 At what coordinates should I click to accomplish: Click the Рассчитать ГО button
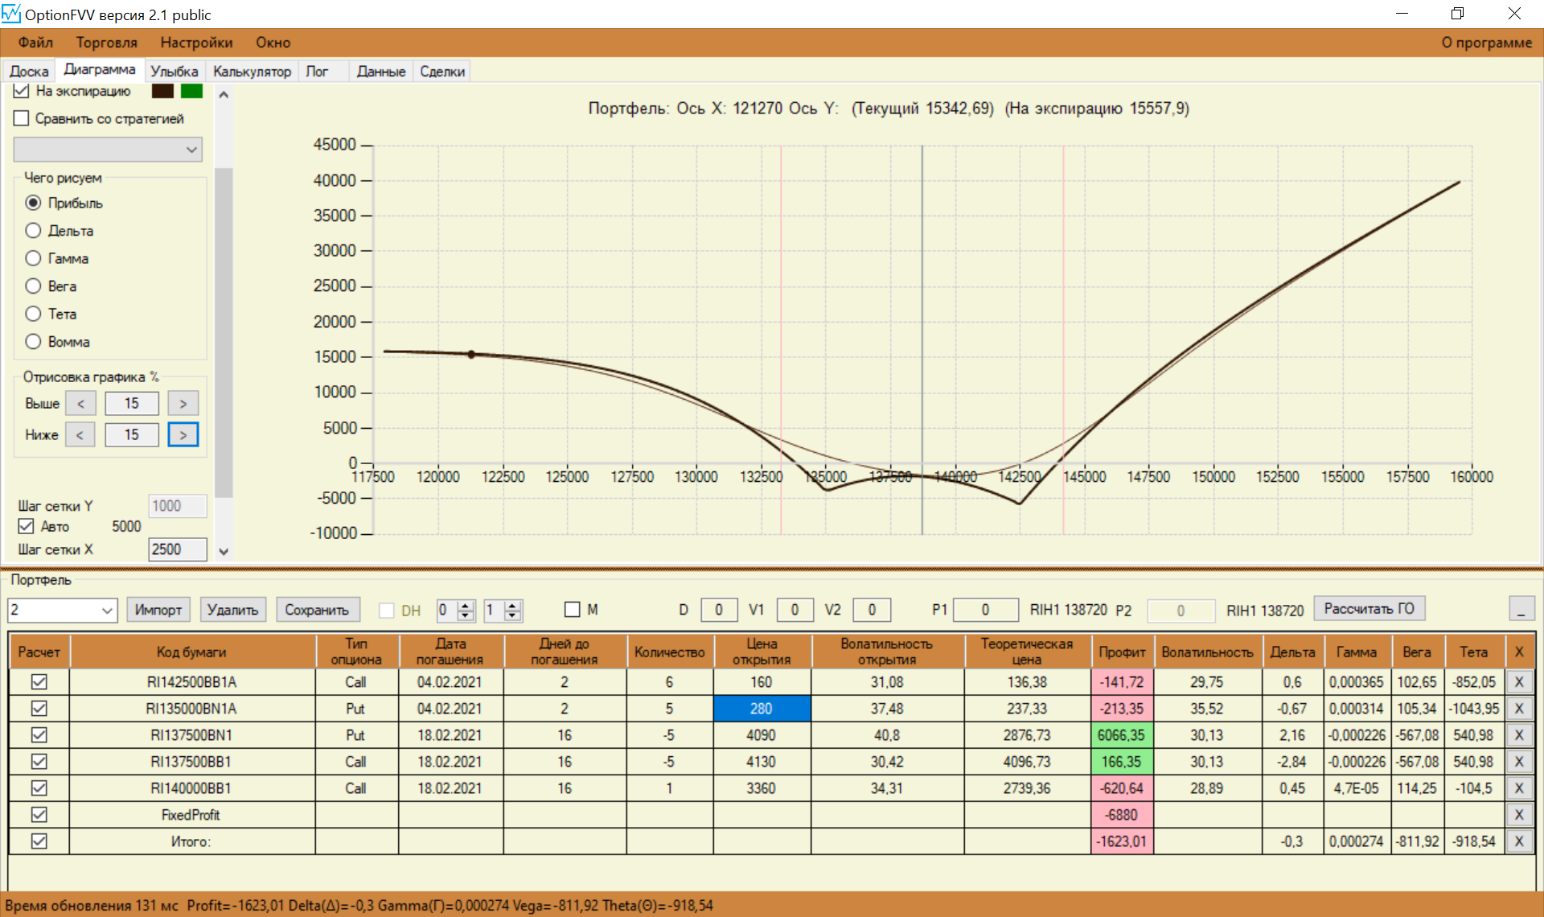coord(1369,609)
